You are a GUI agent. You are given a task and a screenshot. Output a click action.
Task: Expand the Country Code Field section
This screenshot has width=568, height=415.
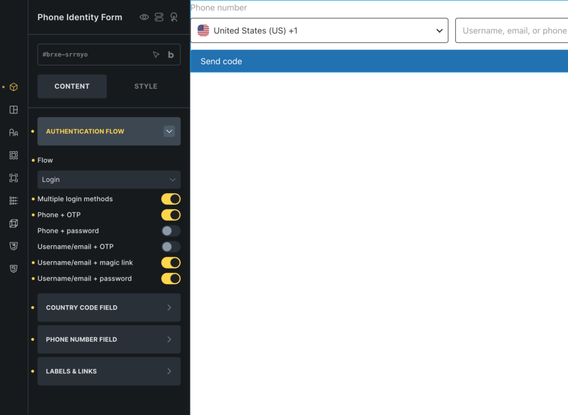(x=109, y=308)
